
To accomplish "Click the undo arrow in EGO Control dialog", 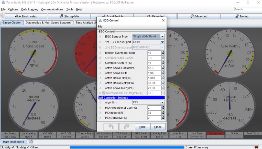I will pyautogui.click(x=111, y=127).
